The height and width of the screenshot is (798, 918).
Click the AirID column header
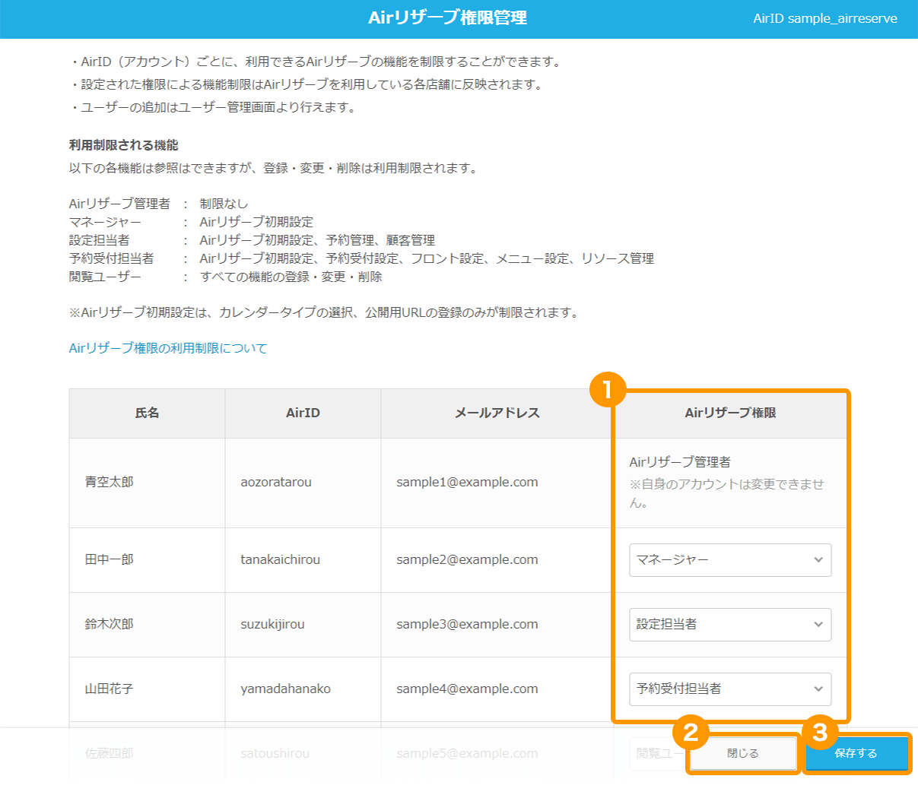(303, 413)
